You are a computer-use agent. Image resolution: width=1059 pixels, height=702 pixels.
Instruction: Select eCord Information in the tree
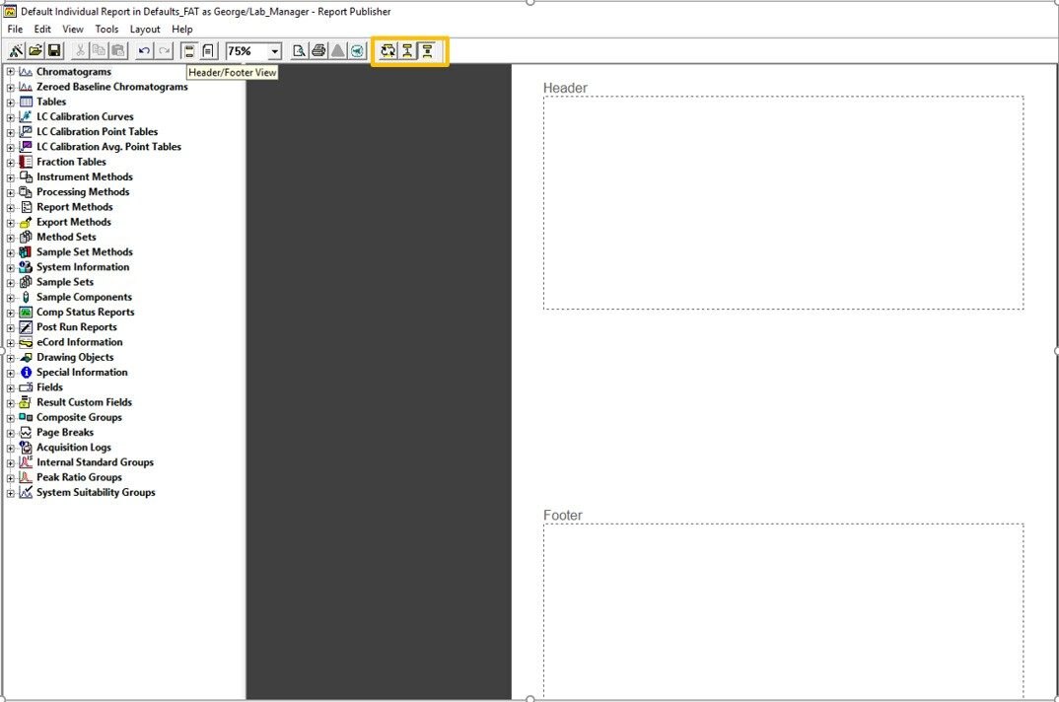point(80,342)
